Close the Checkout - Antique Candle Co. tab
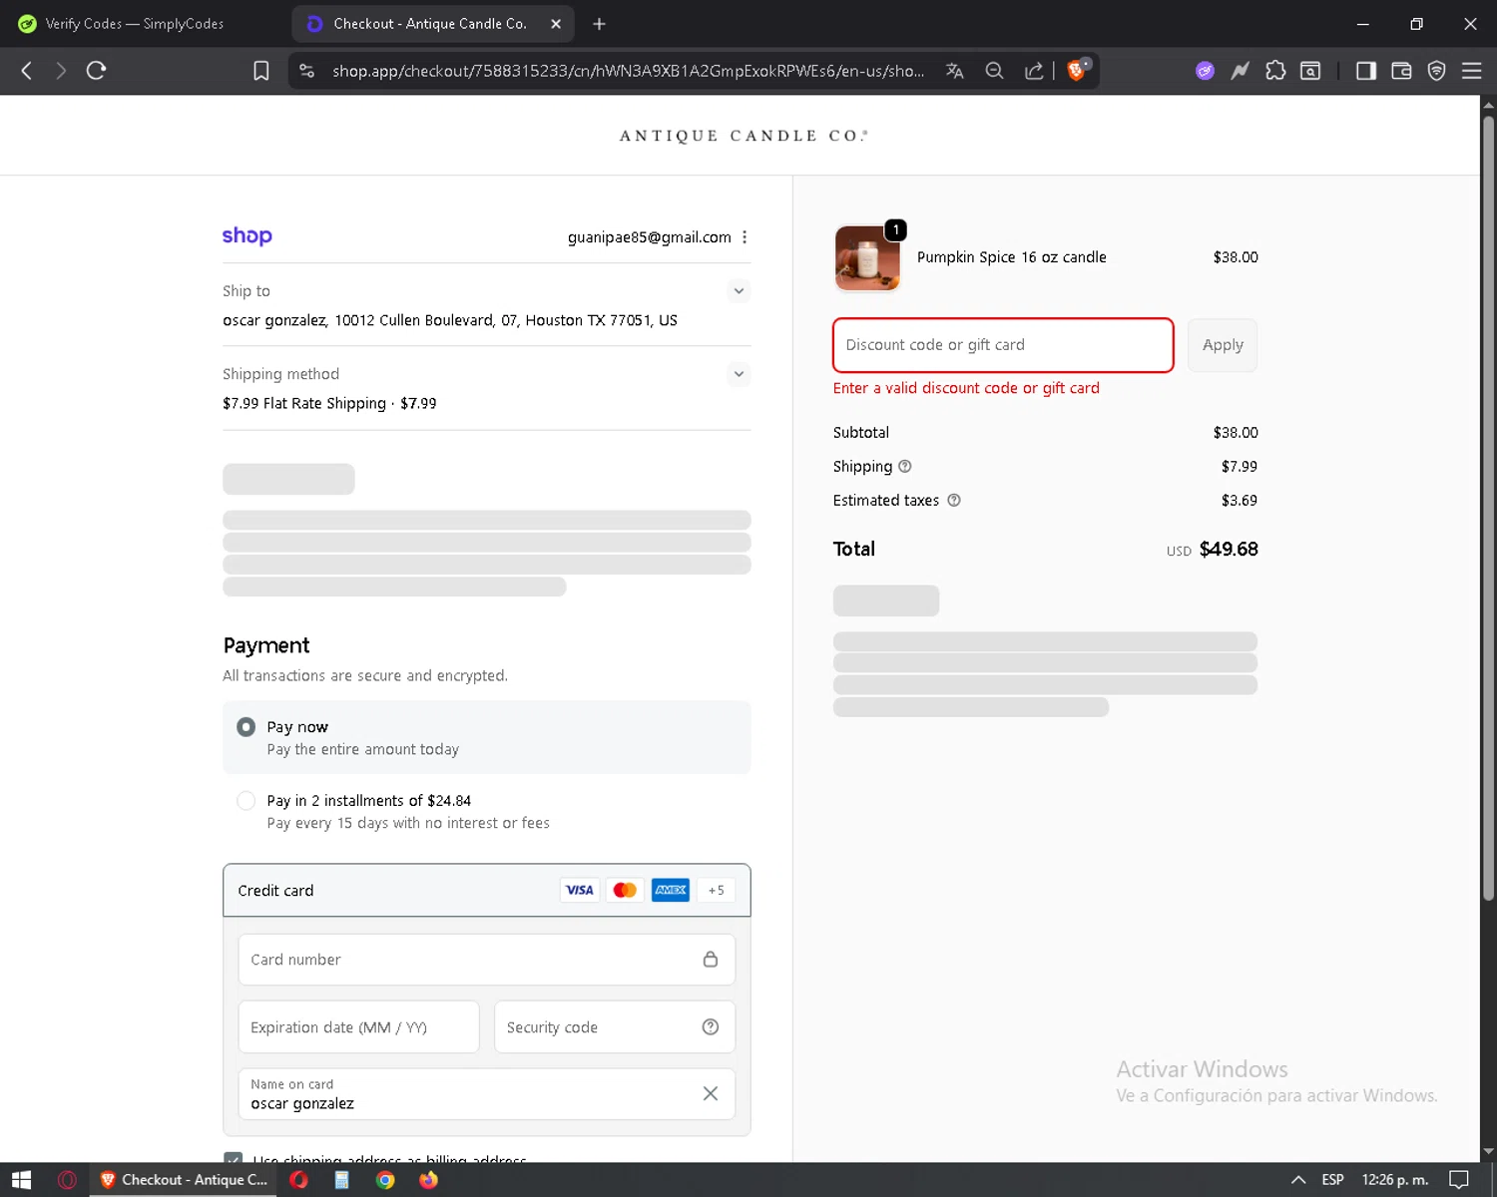Viewport: 1497px width, 1197px height. point(556,24)
